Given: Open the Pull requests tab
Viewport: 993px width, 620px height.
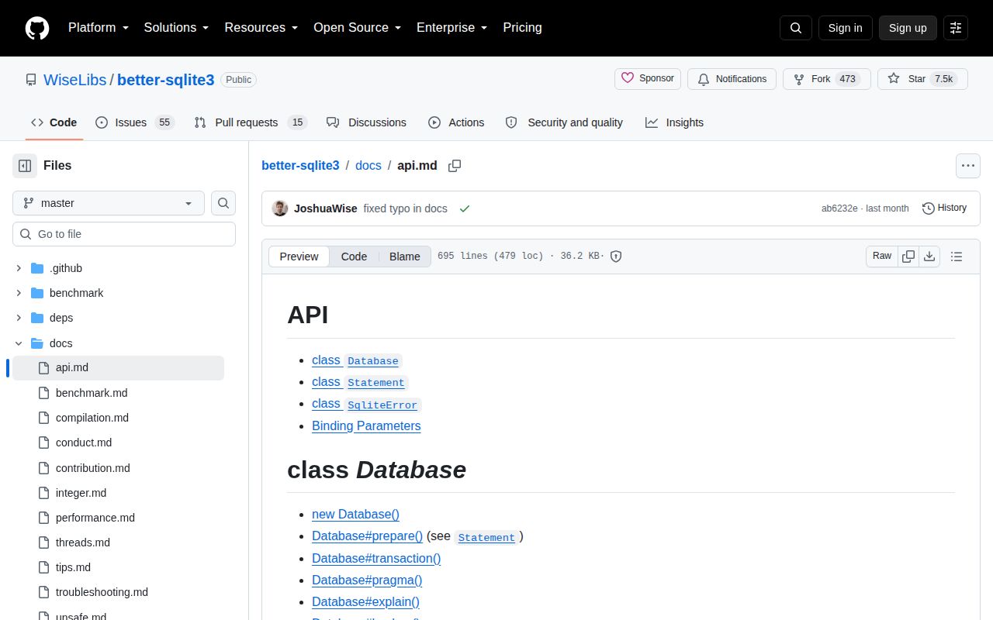Looking at the screenshot, I should (x=251, y=122).
